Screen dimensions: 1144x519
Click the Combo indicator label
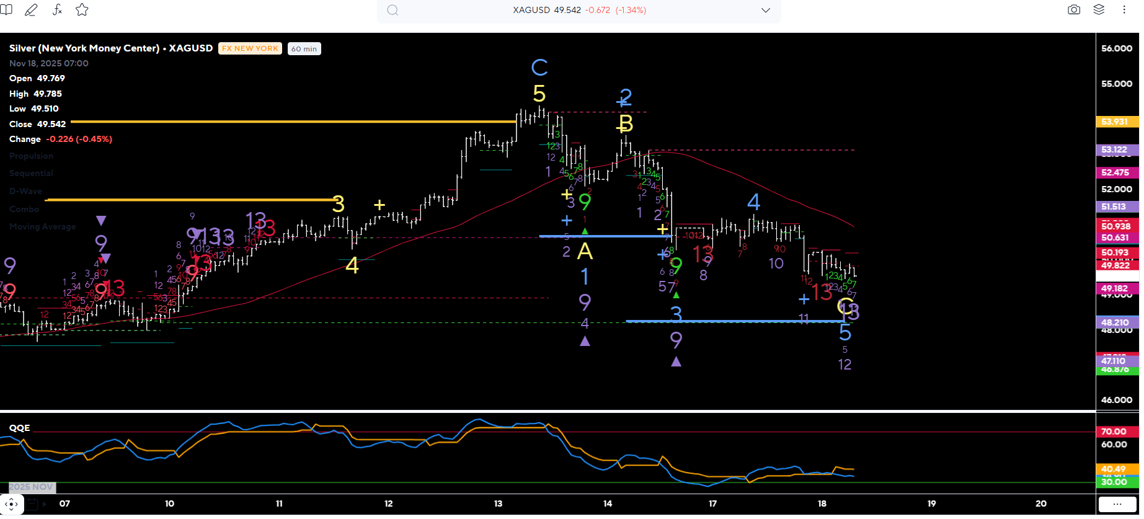[24, 210]
